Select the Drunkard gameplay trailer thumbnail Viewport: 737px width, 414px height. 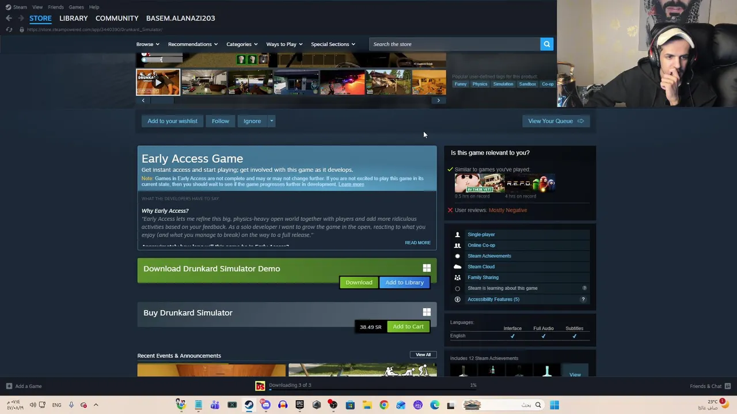point(158,82)
